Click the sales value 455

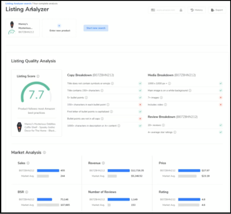point(63,170)
